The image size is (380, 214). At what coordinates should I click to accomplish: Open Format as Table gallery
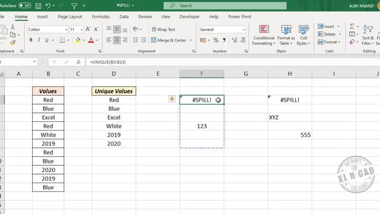pos(286,35)
